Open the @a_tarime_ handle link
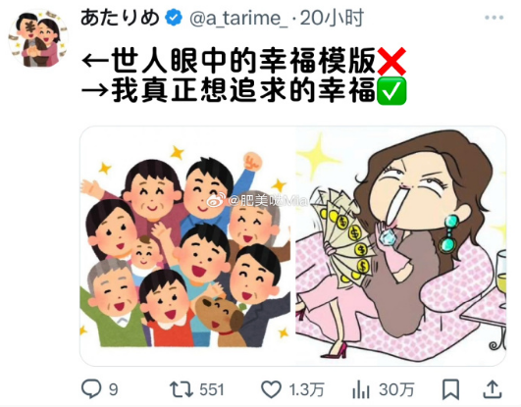The height and width of the screenshot is (407, 521). [x=238, y=19]
